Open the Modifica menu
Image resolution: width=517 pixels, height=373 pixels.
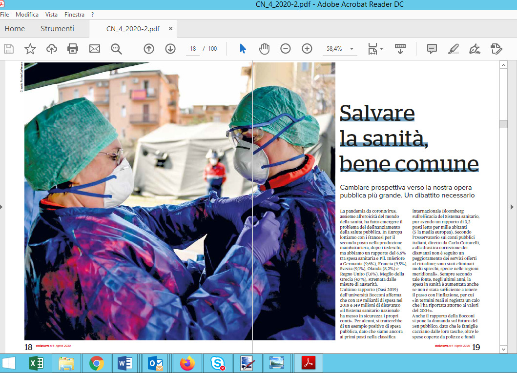click(x=27, y=15)
